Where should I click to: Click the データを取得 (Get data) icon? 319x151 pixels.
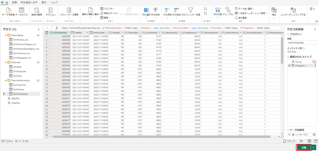pos(8,11)
